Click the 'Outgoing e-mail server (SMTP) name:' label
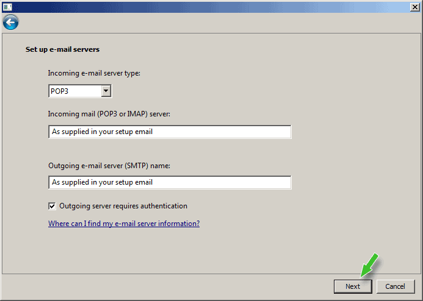Image resolution: width=423 pixels, height=301 pixels. pos(109,165)
